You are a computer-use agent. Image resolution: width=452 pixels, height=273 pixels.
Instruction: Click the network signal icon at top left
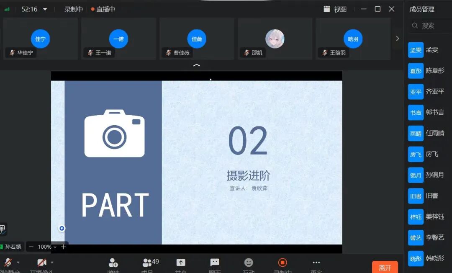point(7,9)
